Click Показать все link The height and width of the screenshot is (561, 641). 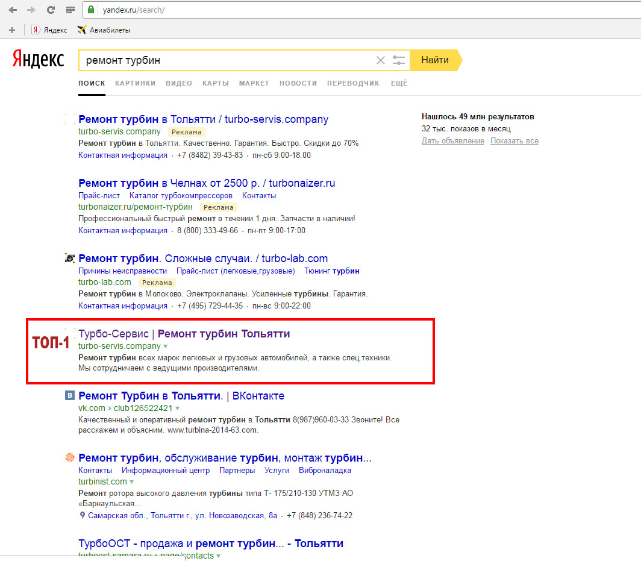tap(514, 140)
